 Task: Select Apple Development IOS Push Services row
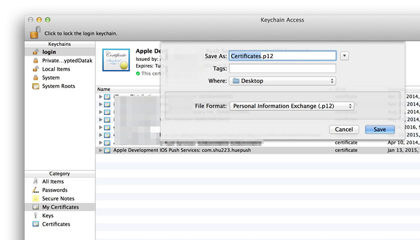(x=257, y=150)
